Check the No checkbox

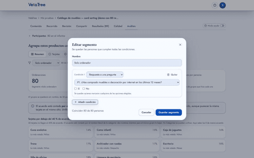pyautogui.click(x=84, y=88)
